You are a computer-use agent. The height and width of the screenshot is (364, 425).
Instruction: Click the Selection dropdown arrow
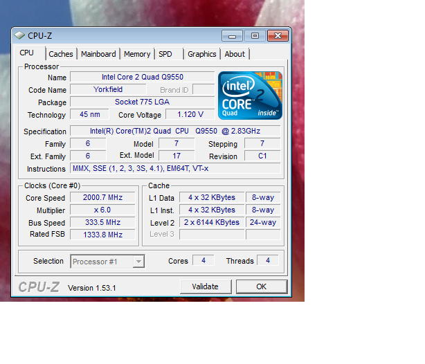(x=138, y=262)
